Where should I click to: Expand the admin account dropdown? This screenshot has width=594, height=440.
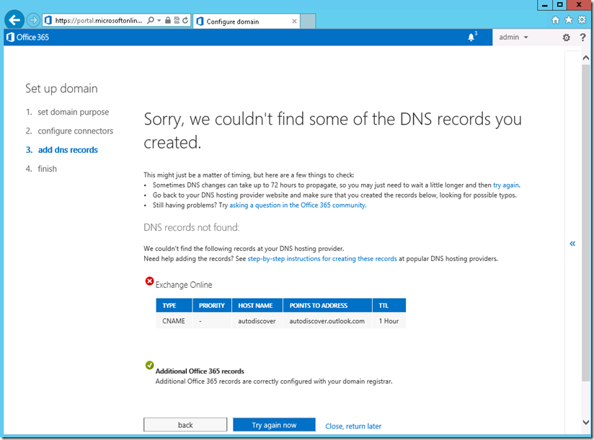coord(513,37)
